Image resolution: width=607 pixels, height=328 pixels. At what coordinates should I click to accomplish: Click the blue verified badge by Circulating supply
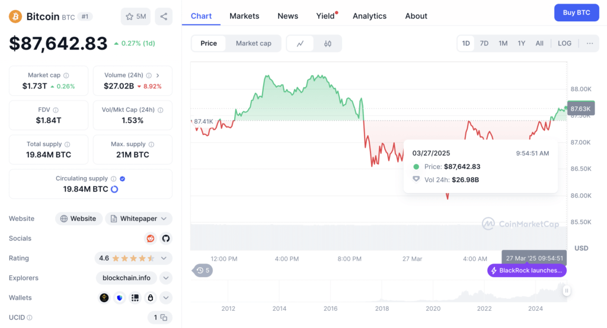pos(122,178)
